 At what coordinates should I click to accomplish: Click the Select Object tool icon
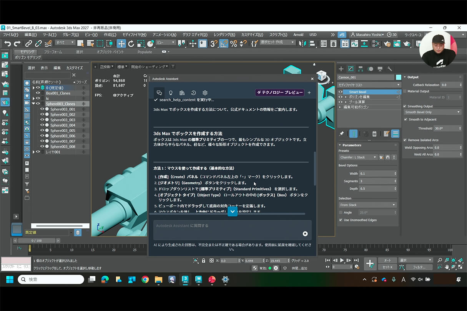coord(80,44)
